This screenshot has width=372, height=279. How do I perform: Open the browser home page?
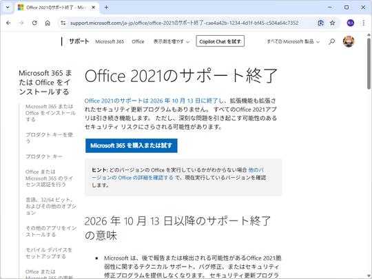(x=48, y=23)
